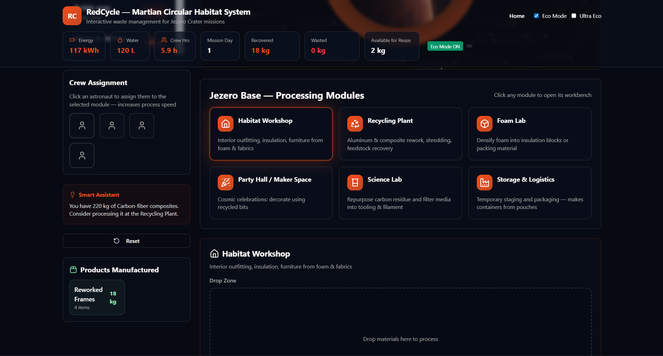Open the Reworked Frames product card

pyautogui.click(x=97, y=297)
